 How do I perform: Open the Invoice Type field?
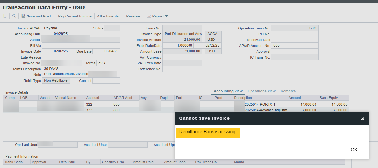click(182, 34)
